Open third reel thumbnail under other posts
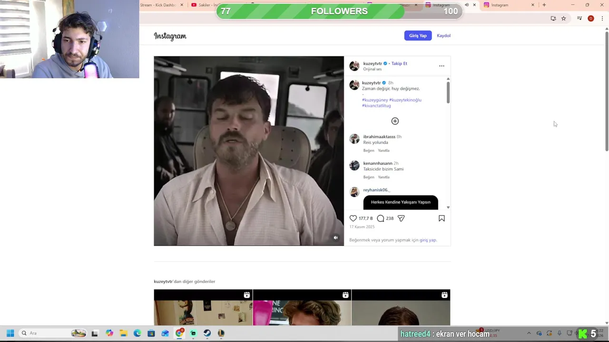Screen dimensions: 609x342 coord(401,307)
